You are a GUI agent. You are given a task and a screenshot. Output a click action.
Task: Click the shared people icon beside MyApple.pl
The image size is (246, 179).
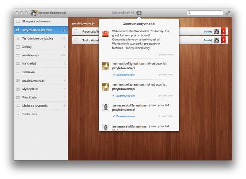pyautogui.click(x=18, y=89)
